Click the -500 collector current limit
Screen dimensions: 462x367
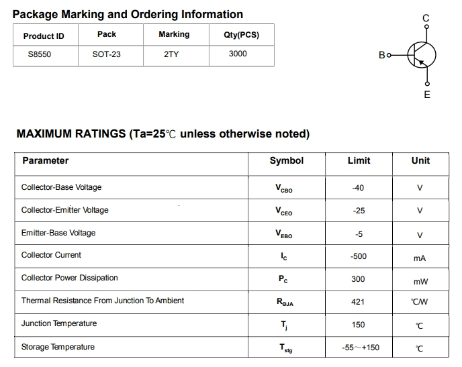click(359, 256)
